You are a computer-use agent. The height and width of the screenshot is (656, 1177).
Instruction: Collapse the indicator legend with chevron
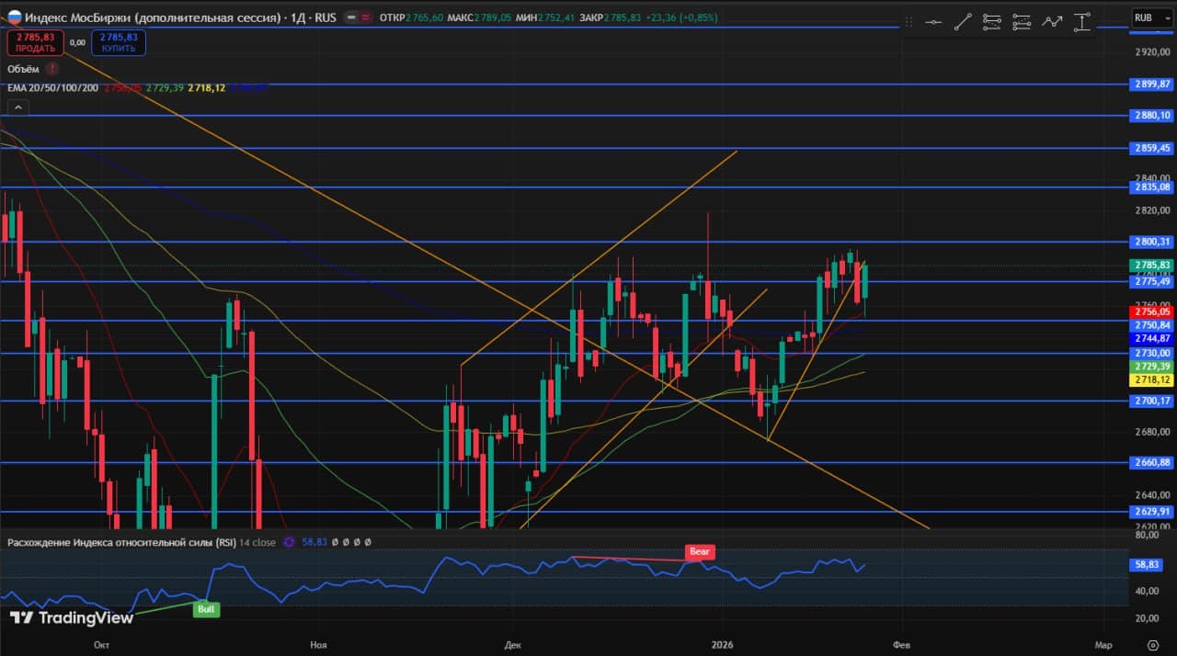click(x=18, y=107)
